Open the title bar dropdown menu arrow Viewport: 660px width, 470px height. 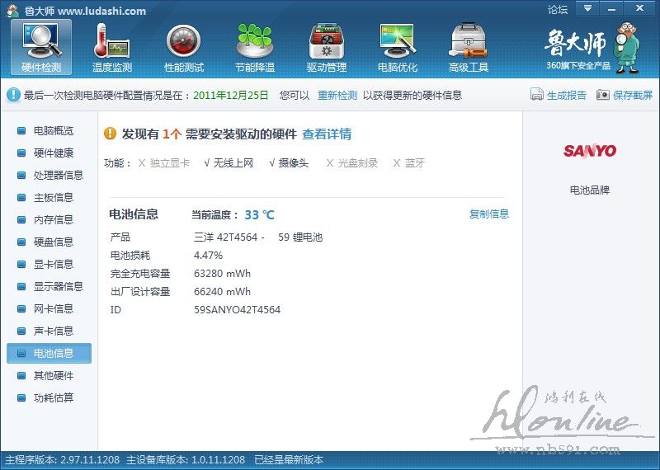(x=587, y=8)
